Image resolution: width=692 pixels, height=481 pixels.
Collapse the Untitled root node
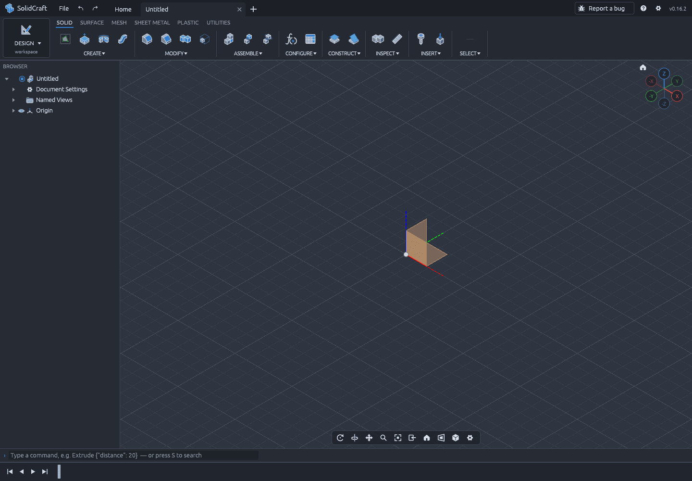tap(7, 79)
